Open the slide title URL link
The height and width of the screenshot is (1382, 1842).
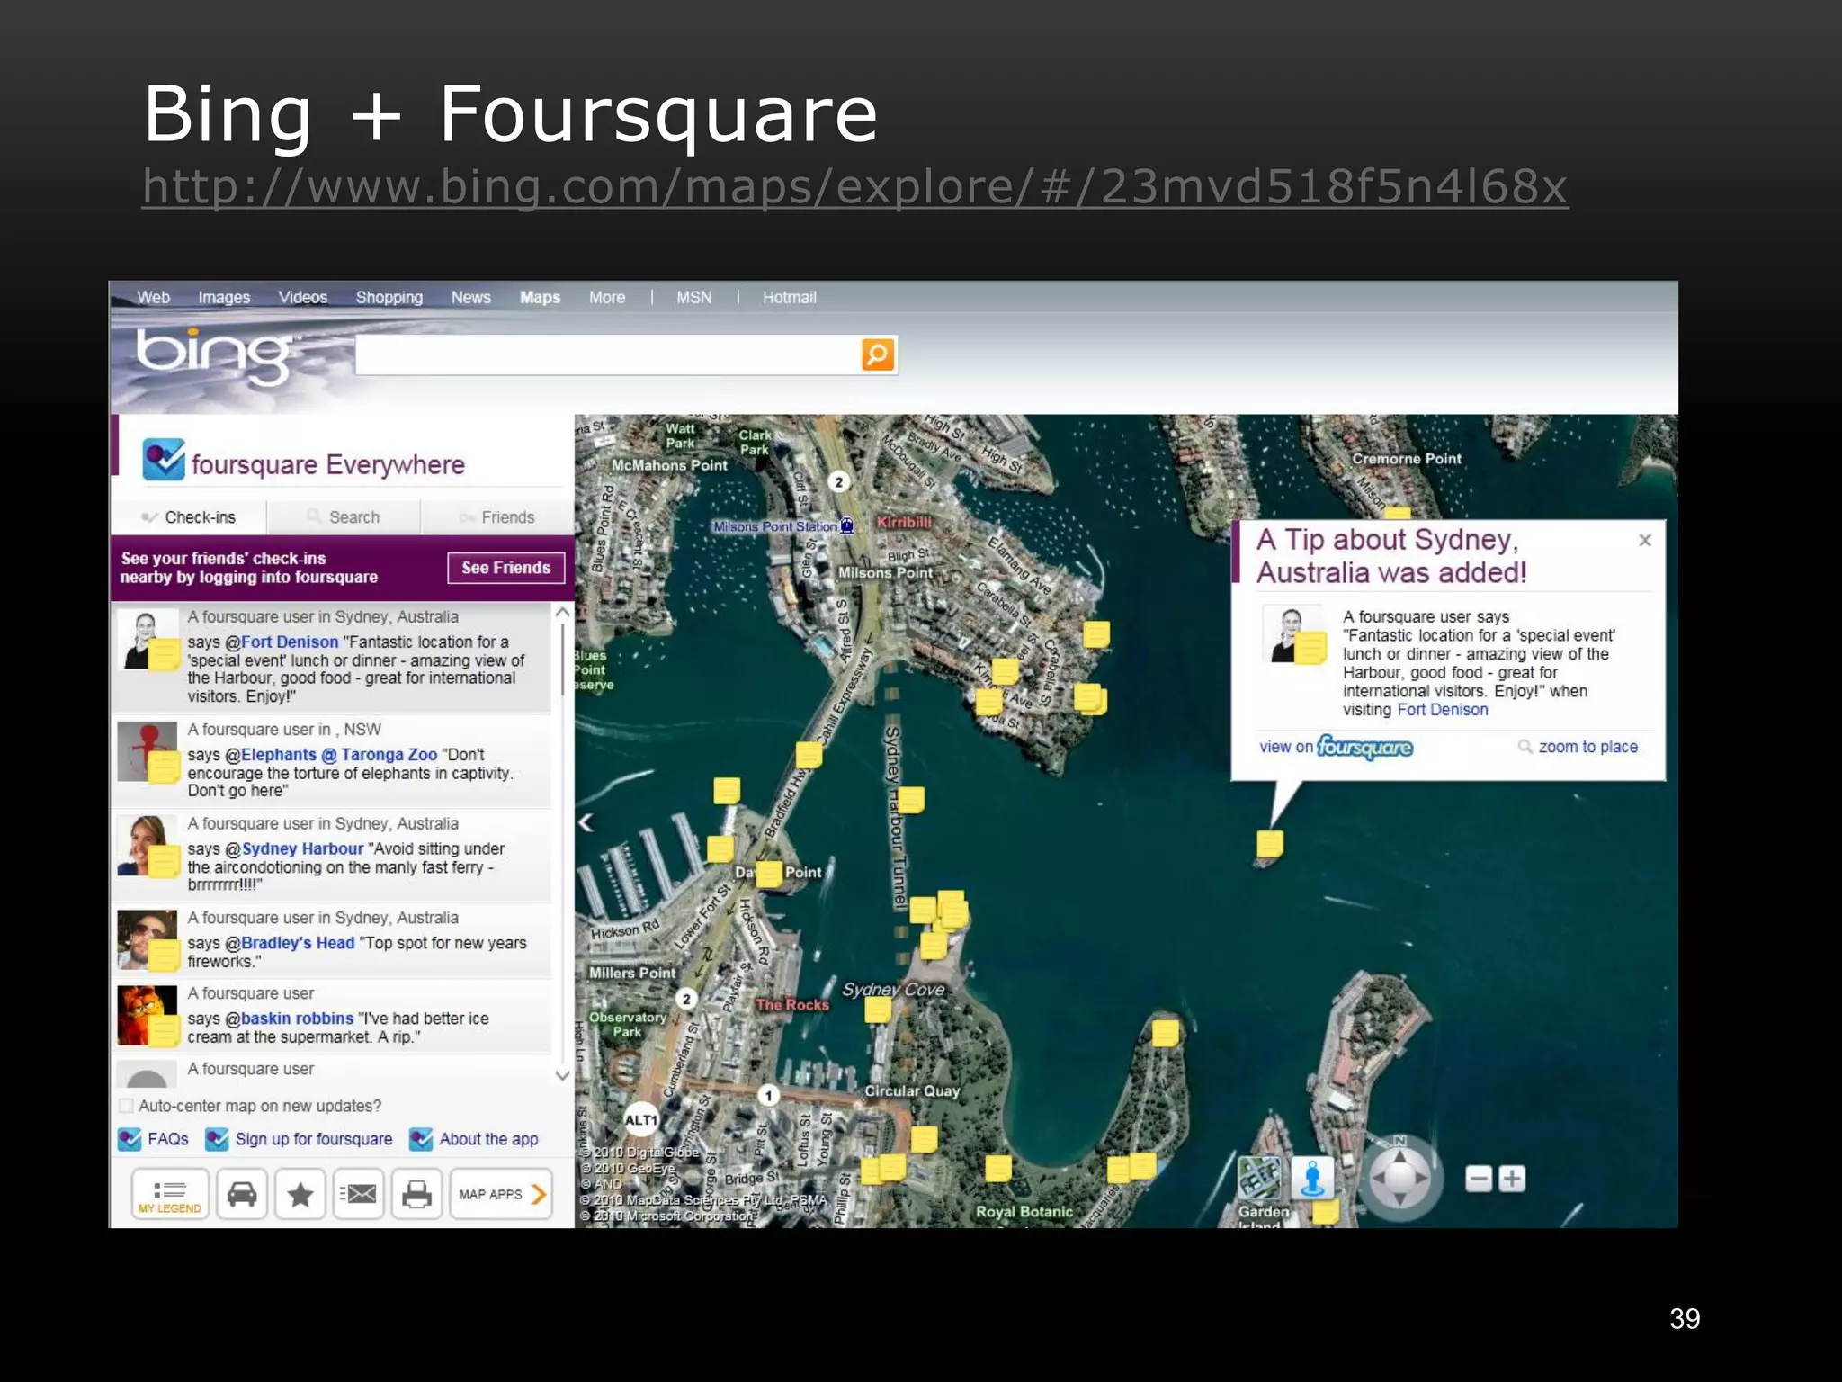[x=855, y=187]
